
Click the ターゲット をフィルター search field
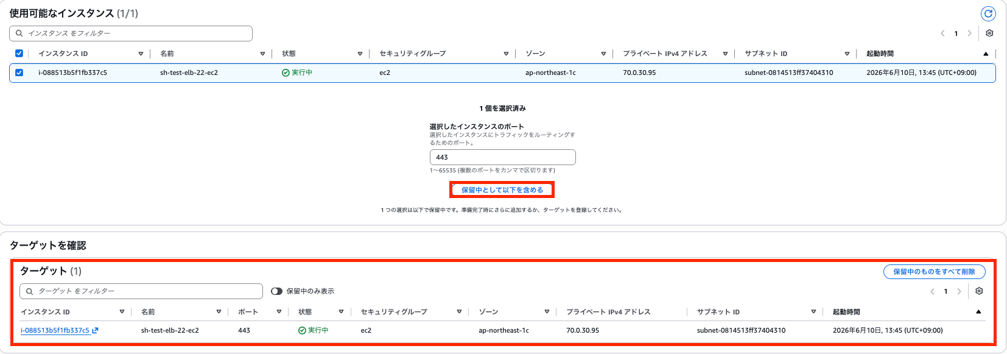(141, 291)
